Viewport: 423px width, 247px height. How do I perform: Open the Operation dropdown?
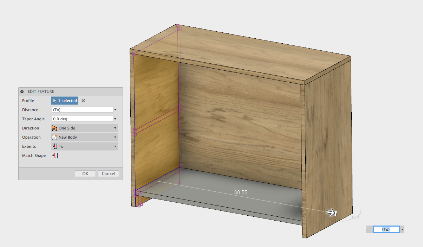pos(115,137)
